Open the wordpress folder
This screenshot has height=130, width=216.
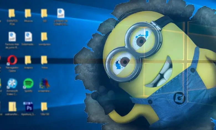pos(44,37)
